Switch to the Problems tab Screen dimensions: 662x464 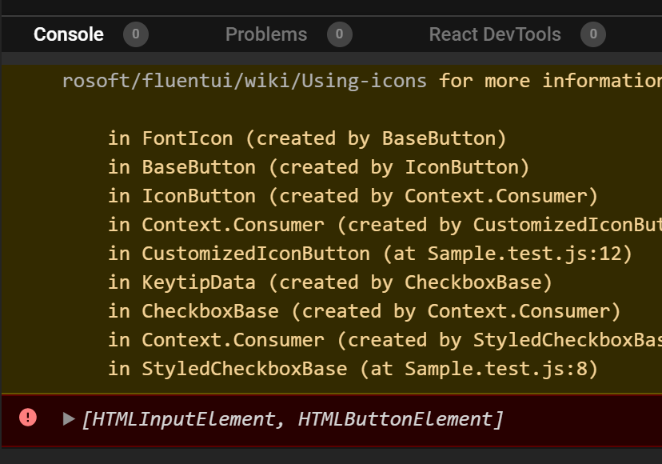[266, 34]
